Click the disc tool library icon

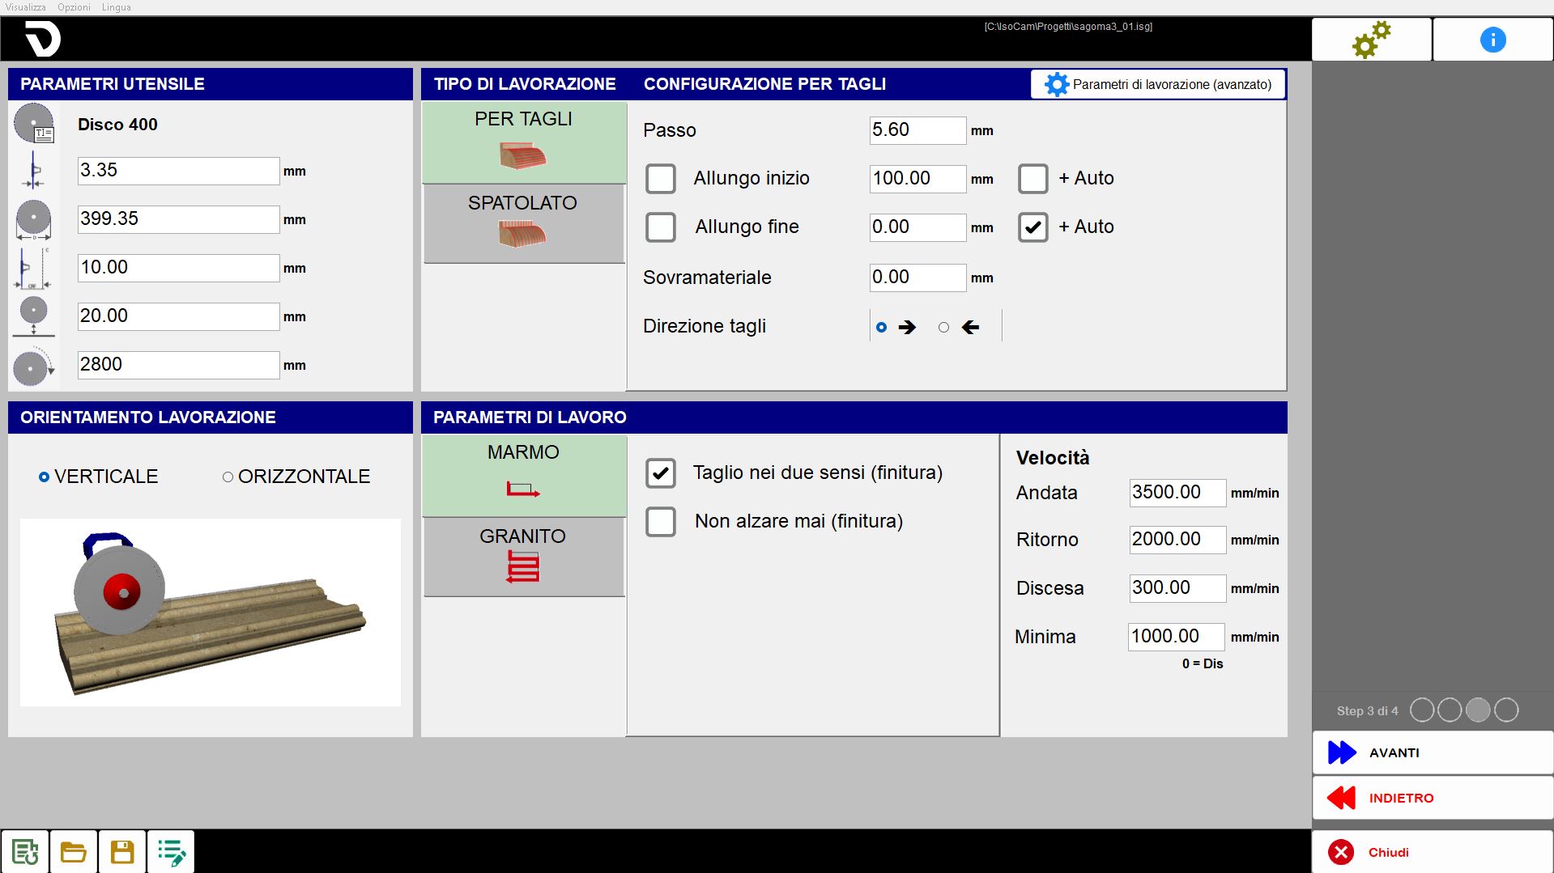(34, 124)
